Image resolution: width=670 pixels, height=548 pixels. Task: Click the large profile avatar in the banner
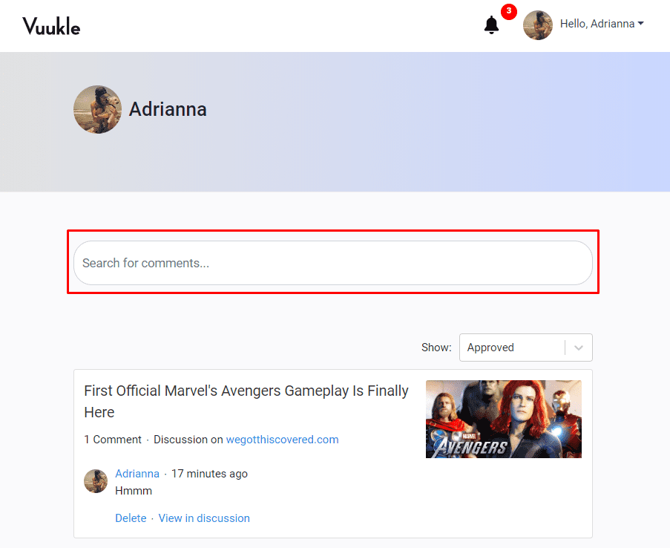click(97, 109)
